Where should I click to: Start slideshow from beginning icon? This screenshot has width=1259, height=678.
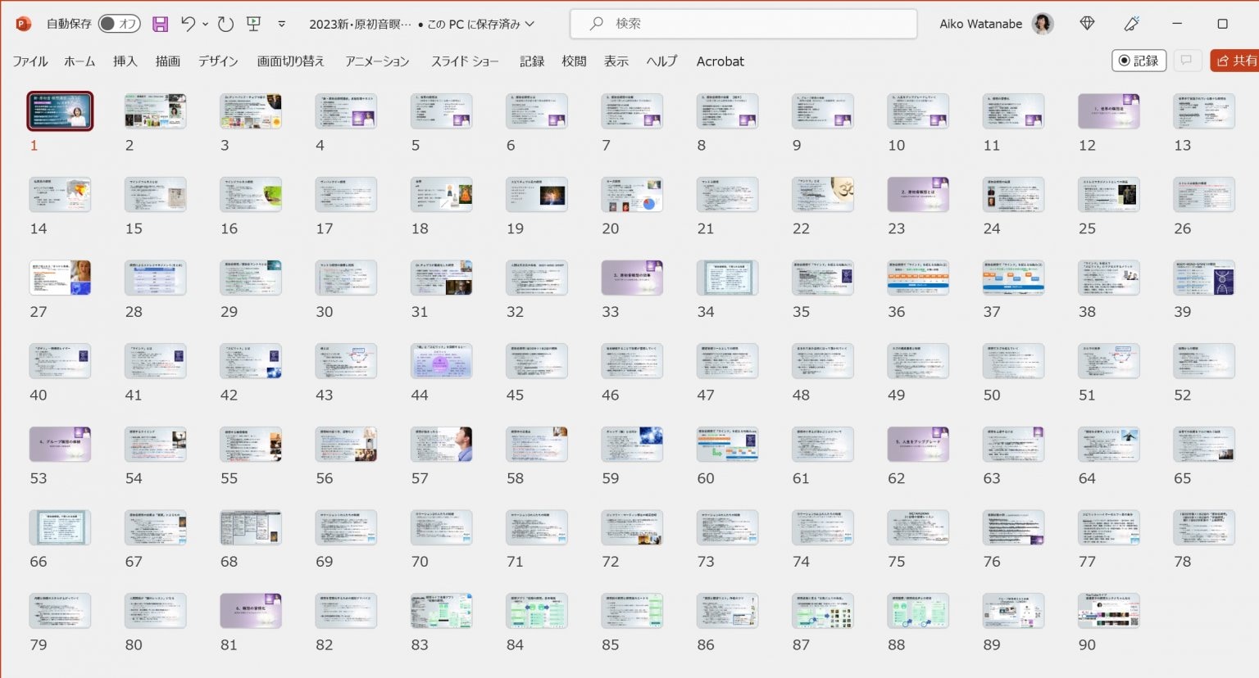point(254,24)
